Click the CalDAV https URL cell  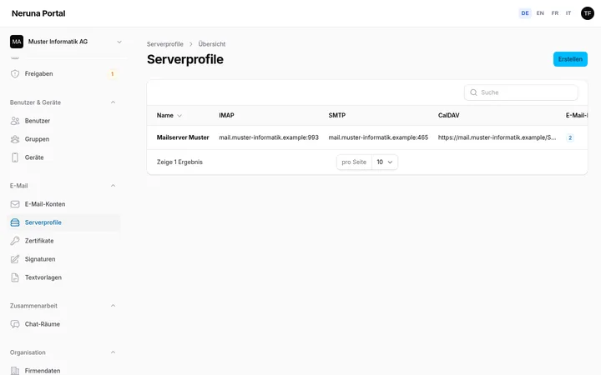point(497,137)
